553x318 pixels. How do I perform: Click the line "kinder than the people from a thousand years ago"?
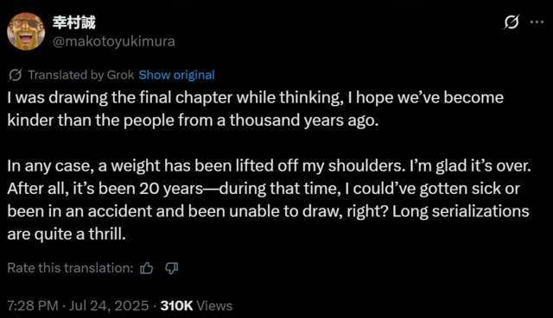tap(193, 121)
